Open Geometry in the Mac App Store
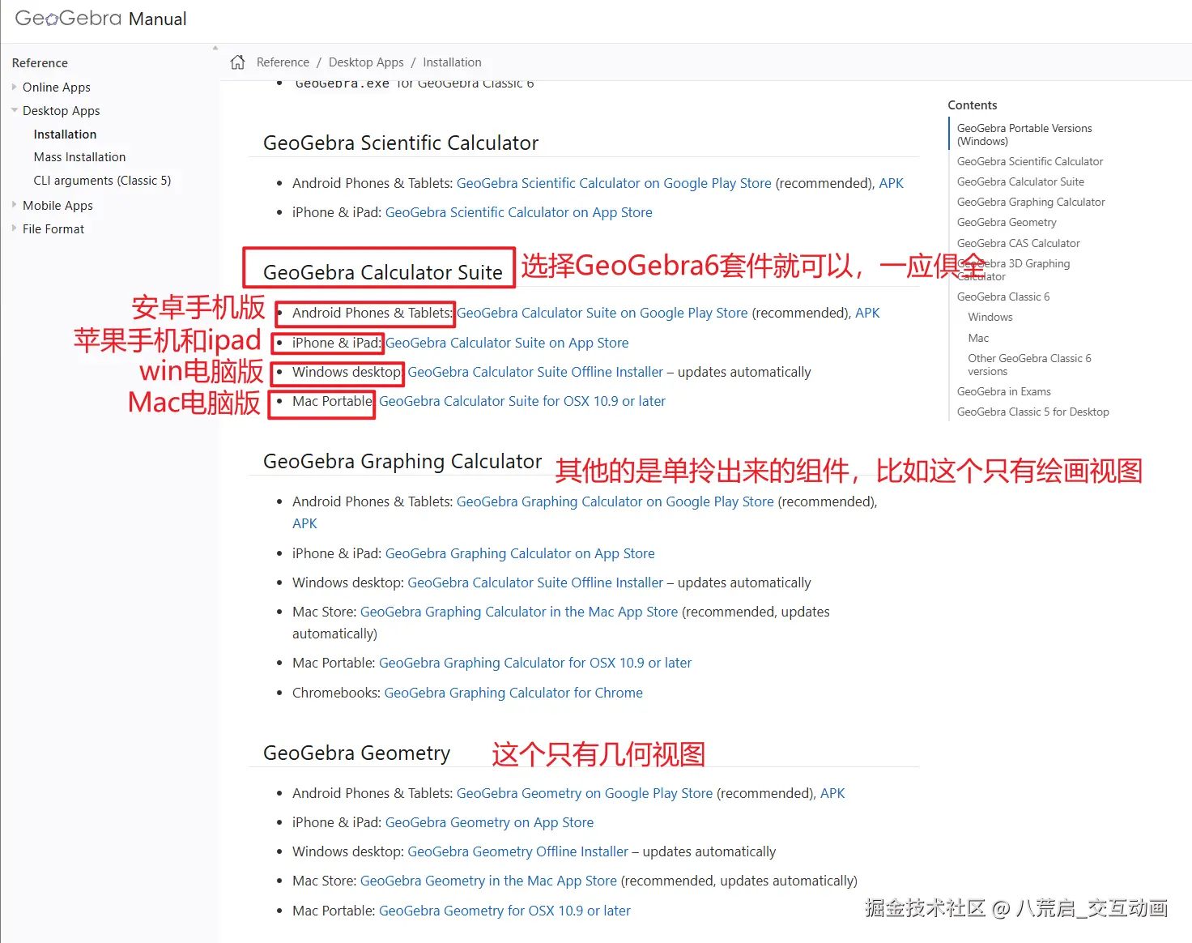Viewport: 1192px width, 943px height. point(488,881)
